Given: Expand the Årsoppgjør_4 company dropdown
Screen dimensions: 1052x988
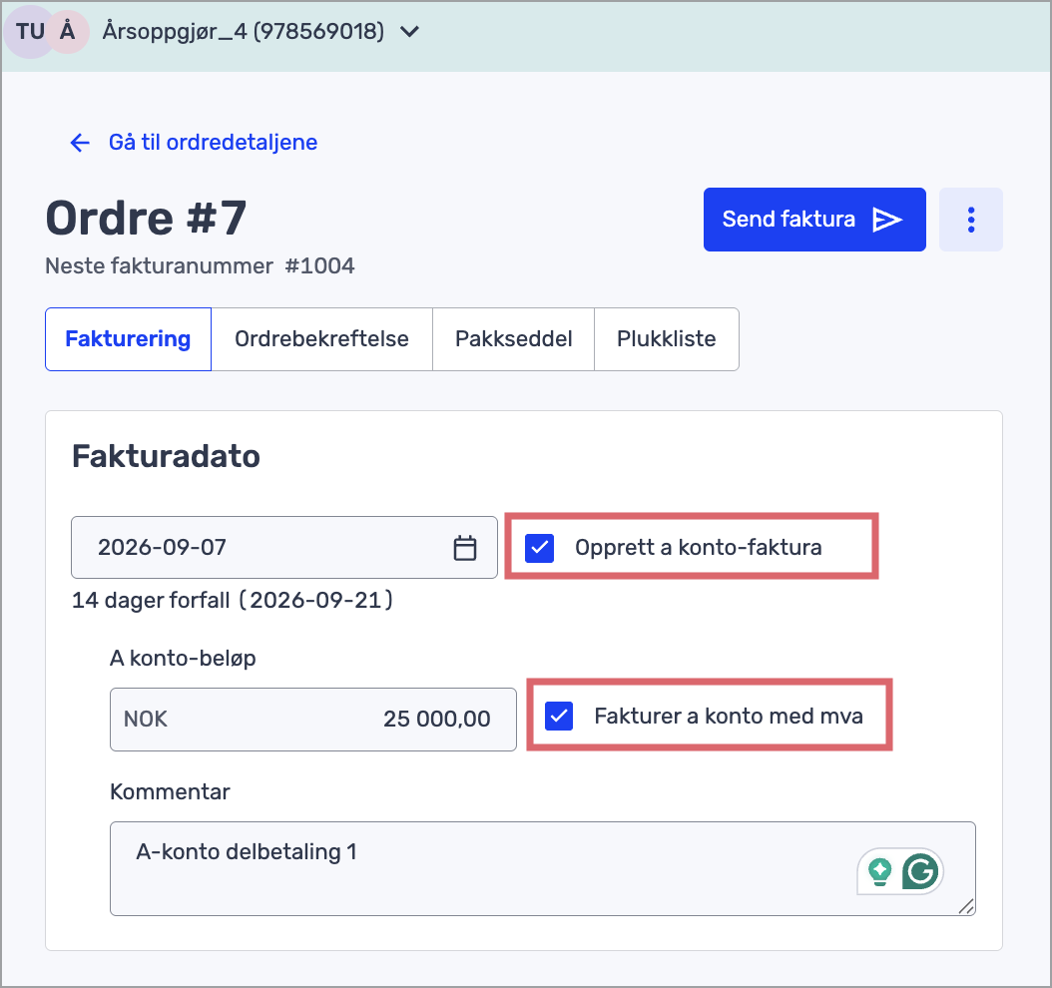Looking at the screenshot, I should 410,32.
